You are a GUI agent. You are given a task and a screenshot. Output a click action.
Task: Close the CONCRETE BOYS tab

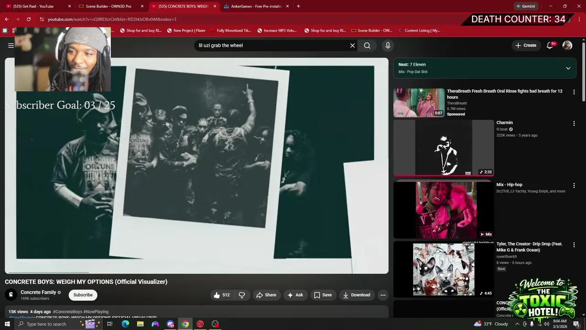tap(215, 6)
